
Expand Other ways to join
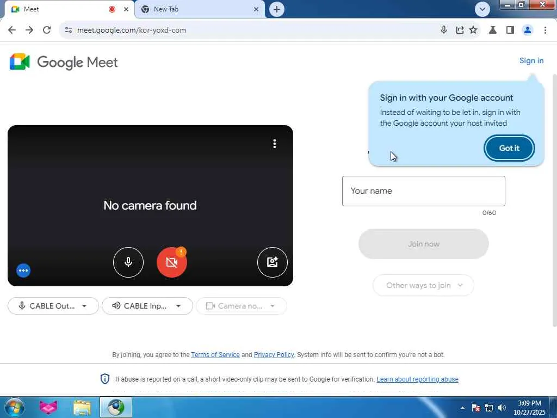(423, 285)
